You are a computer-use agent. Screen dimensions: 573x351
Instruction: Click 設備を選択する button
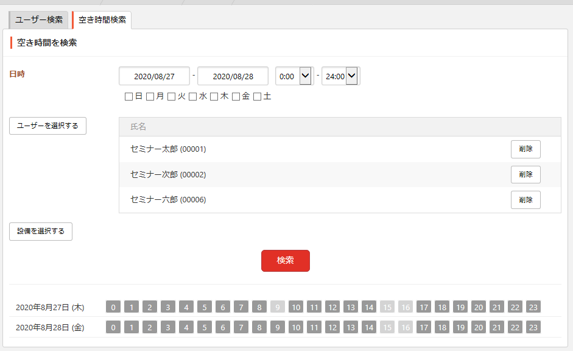click(x=41, y=232)
